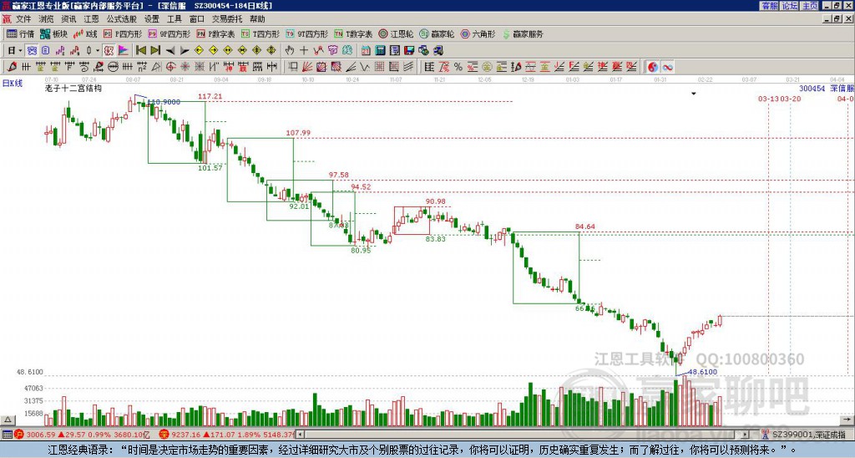Toggle the yin-yang icon

tap(653, 67)
